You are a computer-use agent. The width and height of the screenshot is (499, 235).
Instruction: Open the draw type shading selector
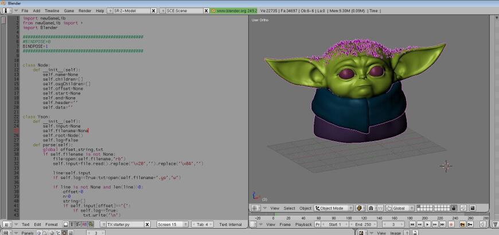[361, 208]
